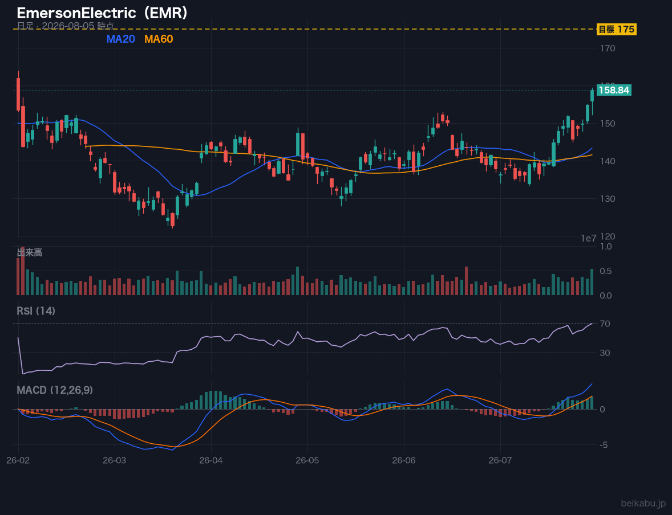
Task: Click the 140 price axis label
Action: click(x=608, y=161)
